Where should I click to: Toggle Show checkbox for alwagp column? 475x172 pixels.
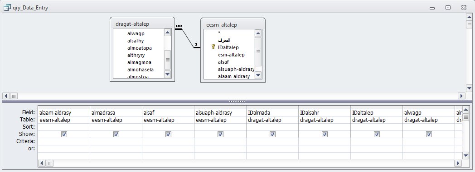click(x=429, y=134)
